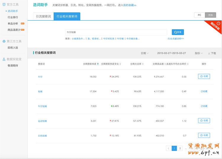Go to page 2 in pagination
The height and width of the screenshot is (159, 222).
[180, 148]
